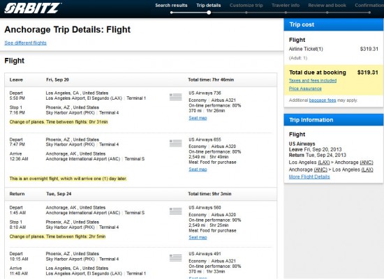The height and width of the screenshot is (279, 384).
Task: Click the 1:45 AM departure time
Action: 17,213
